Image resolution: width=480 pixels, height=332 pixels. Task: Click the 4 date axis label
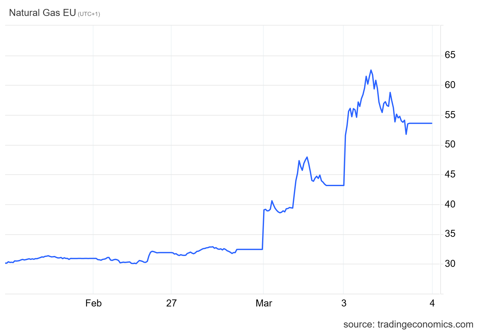click(x=432, y=303)
